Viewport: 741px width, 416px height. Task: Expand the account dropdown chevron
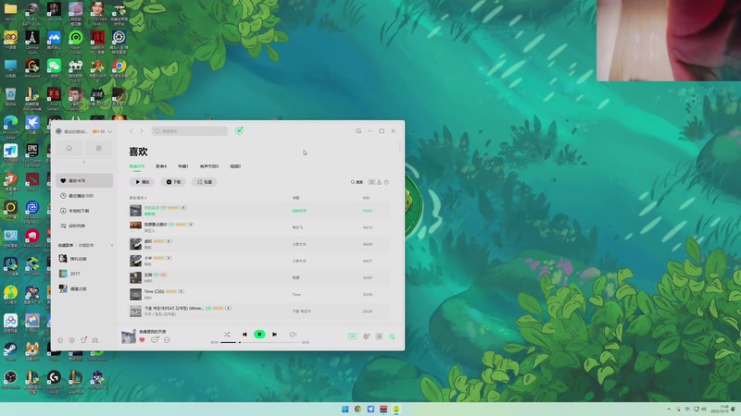coord(109,131)
